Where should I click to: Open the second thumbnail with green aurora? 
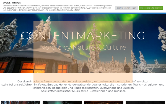pos(62,102)
